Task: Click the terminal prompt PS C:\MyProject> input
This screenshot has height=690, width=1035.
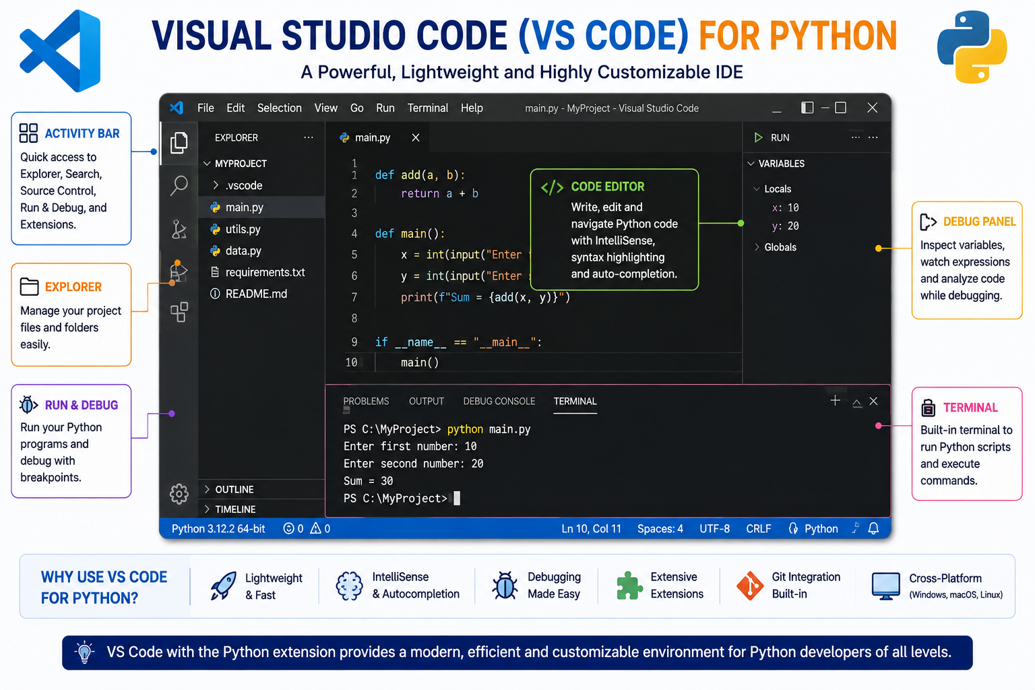Action: 402,499
